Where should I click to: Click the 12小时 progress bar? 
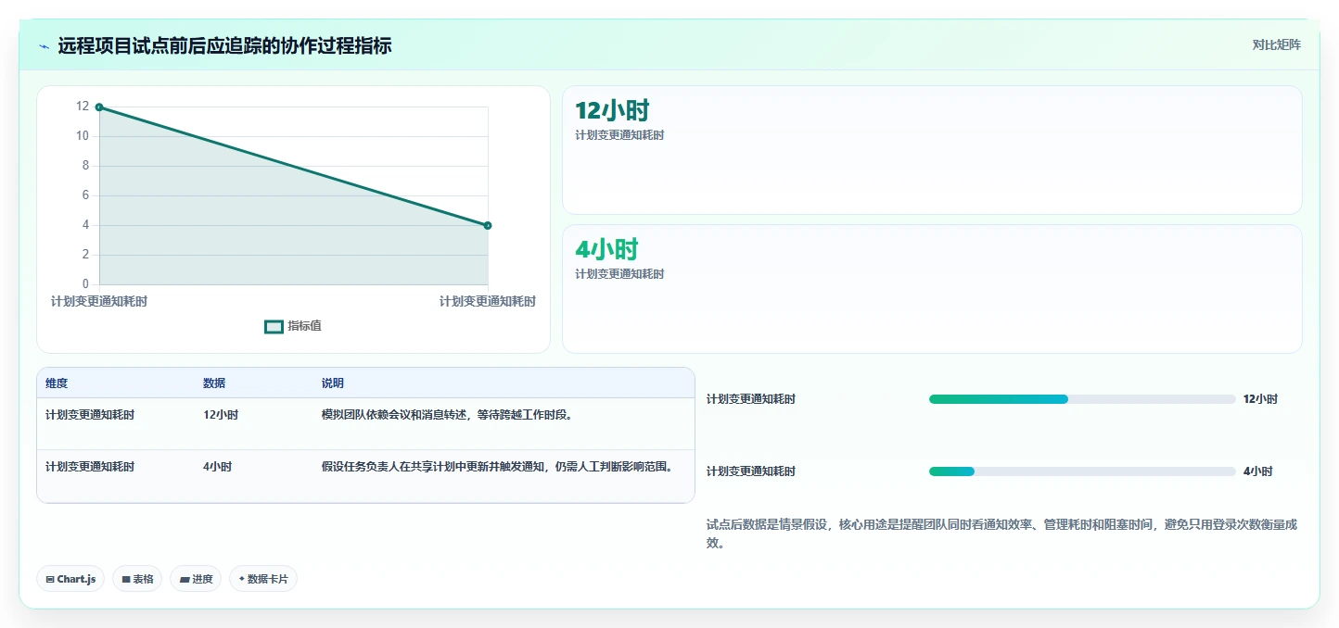[1082, 399]
